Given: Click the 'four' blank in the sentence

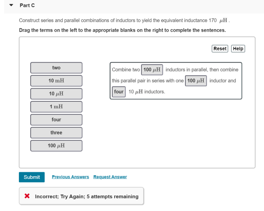Looking at the screenshot, I should pyautogui.click(x=119, y=92).
